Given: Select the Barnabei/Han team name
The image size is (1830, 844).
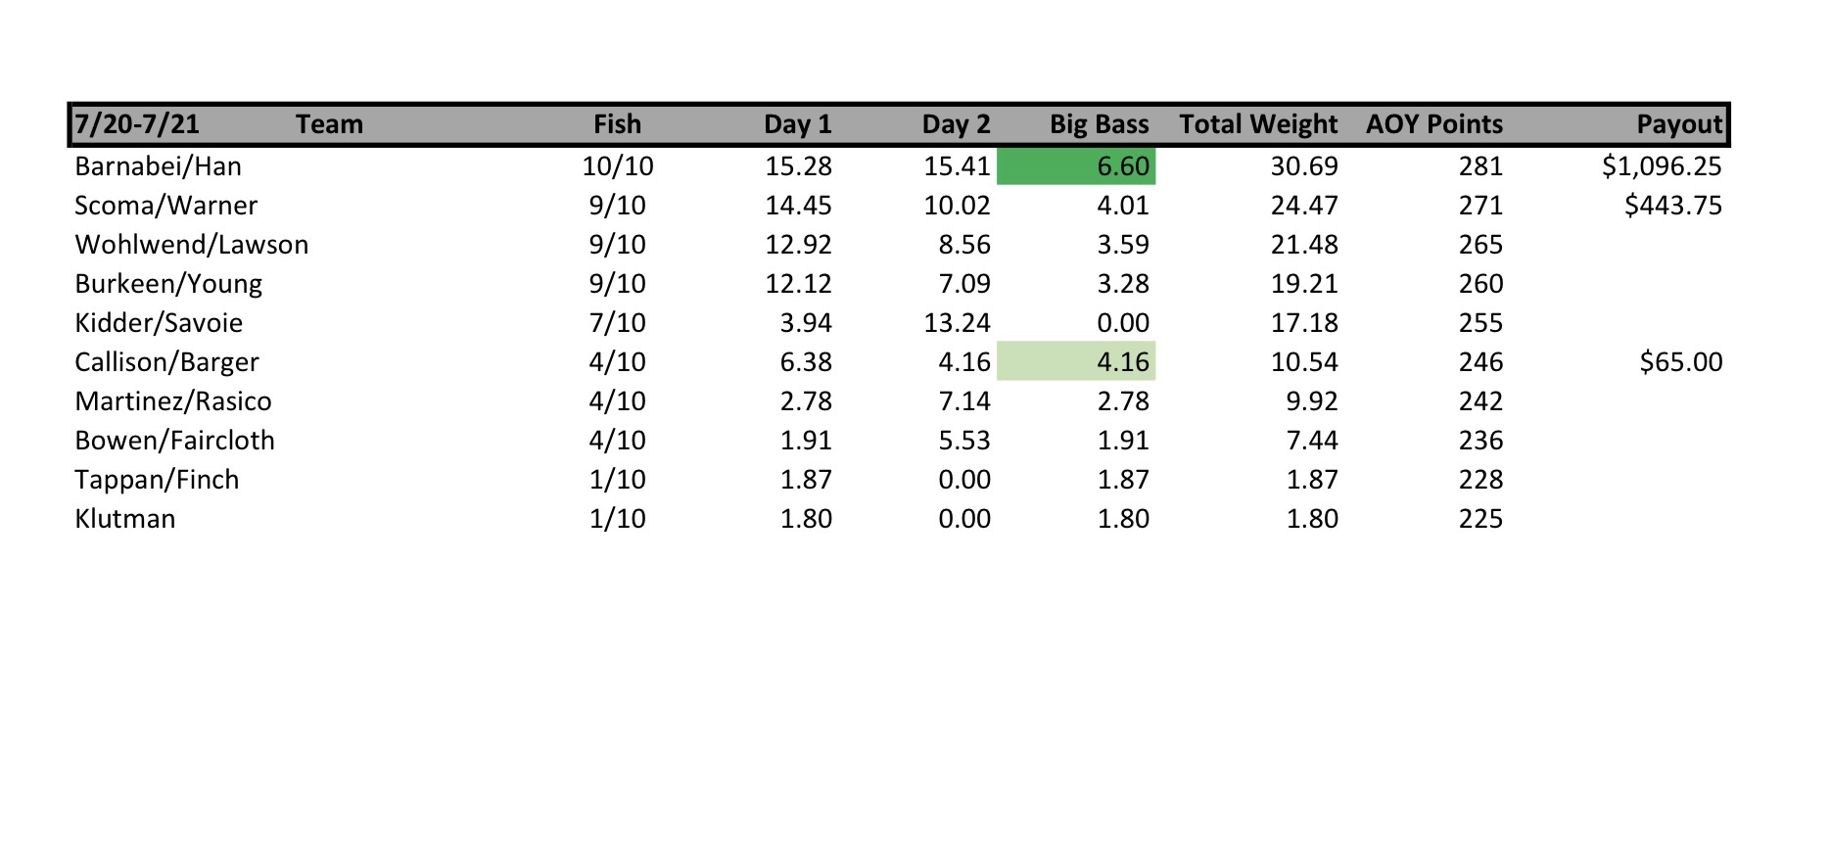Looking at the screenshot, I should pyautogui.click(x=158, y=166).
